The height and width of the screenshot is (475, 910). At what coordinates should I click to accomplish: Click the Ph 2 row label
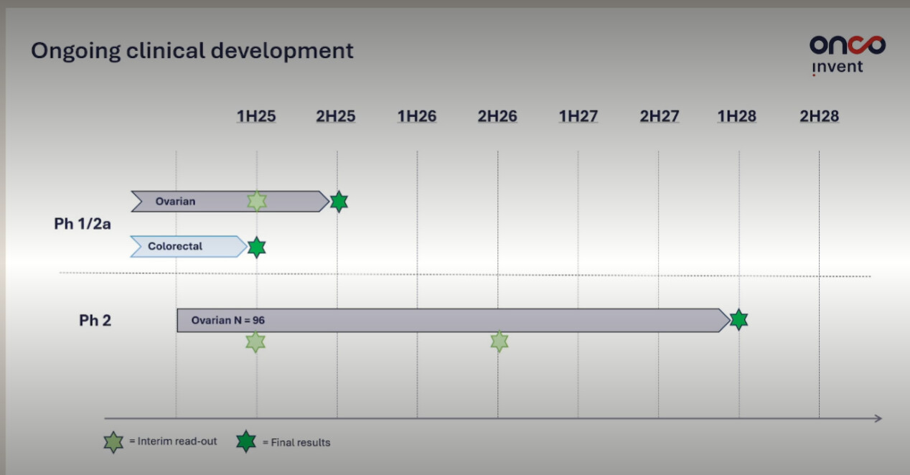click(95, 320)
